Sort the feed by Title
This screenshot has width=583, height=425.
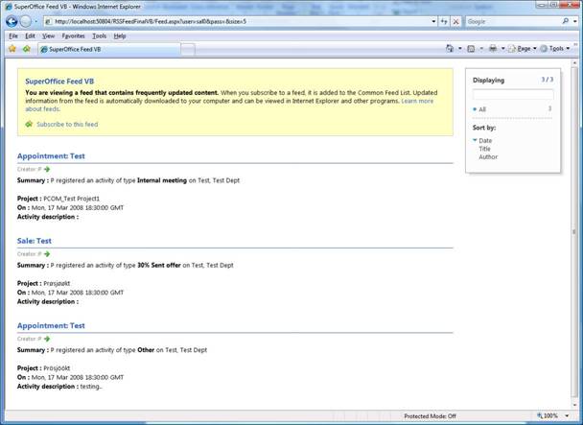coord(484,149)
